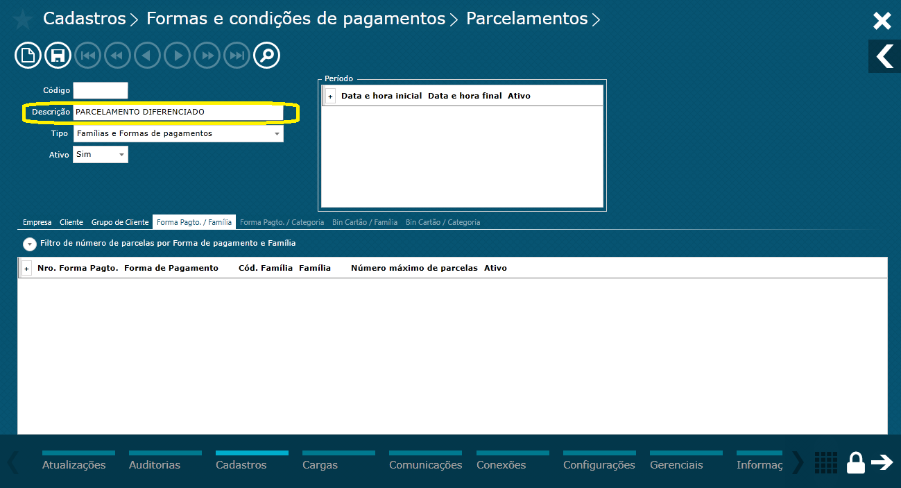Screen dimensions: 901x488
Task: Switch to the Empresa tab
Action: [x=37, y=222]
